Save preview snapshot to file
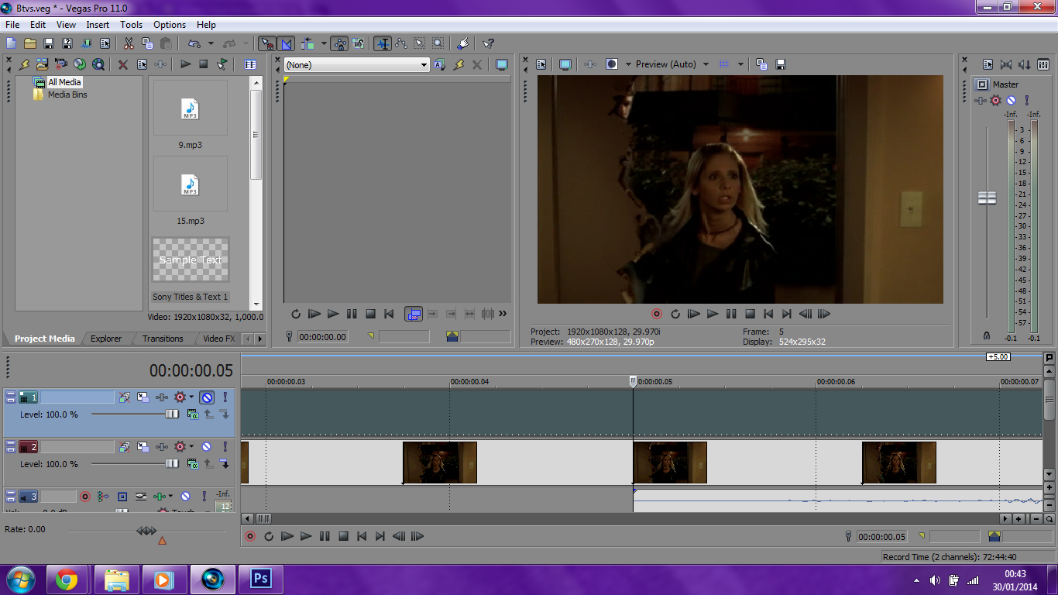 point(781,64)
